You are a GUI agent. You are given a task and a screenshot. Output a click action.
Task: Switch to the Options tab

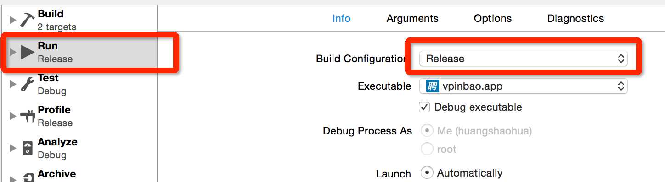(x=493, y=19)
